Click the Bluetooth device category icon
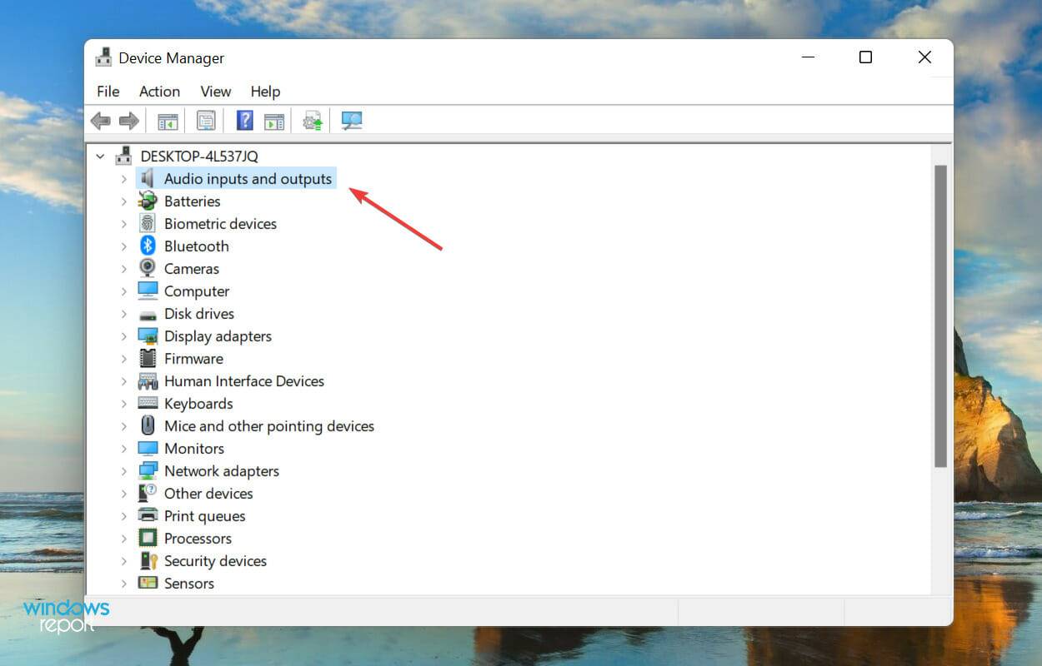The image size is (1042, 666). pyautogui.click(x=147, y=246)
